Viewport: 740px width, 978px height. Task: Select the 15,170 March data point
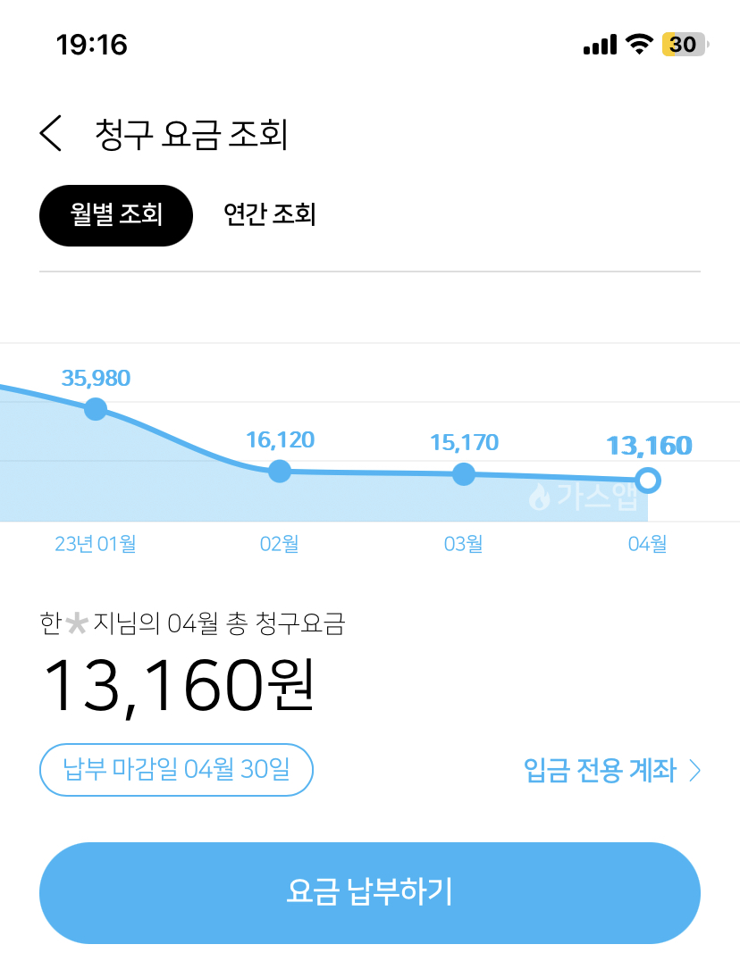point(463,474)
